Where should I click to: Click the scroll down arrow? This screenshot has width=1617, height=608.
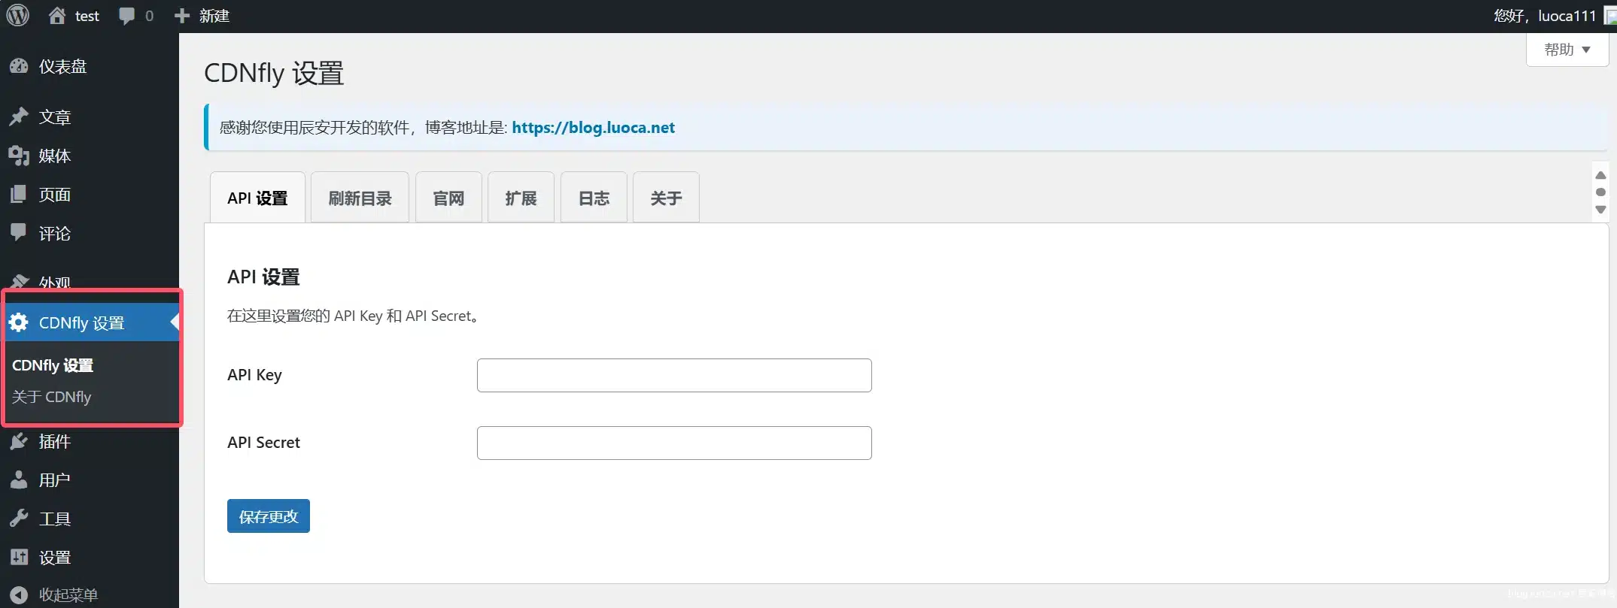(x=1600, y=210)
